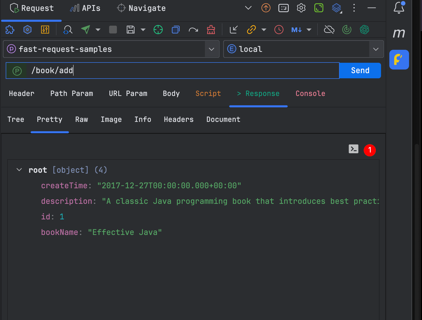Select the description row in response

point(210,201)
